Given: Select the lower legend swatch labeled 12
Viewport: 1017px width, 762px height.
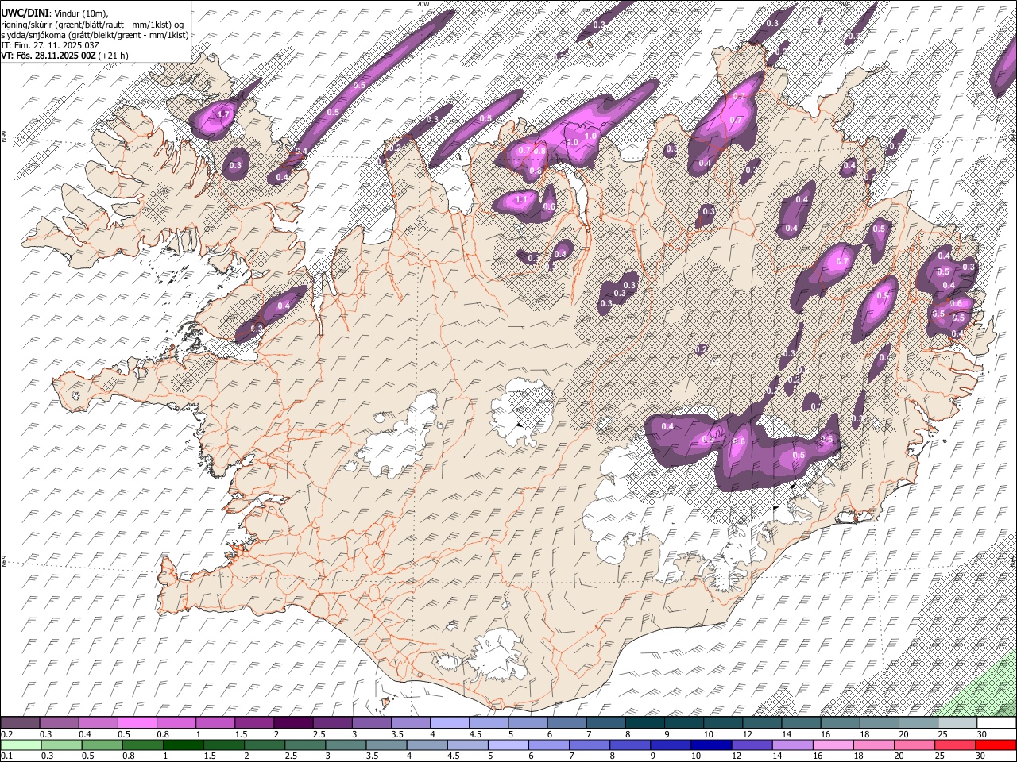Looking at the screenshot, I should coord(752,745).
